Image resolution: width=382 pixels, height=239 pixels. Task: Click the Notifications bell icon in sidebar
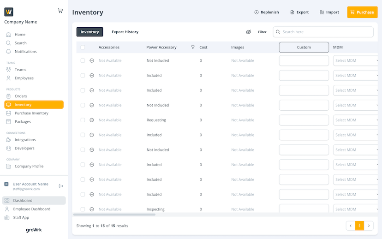point(9,52)
